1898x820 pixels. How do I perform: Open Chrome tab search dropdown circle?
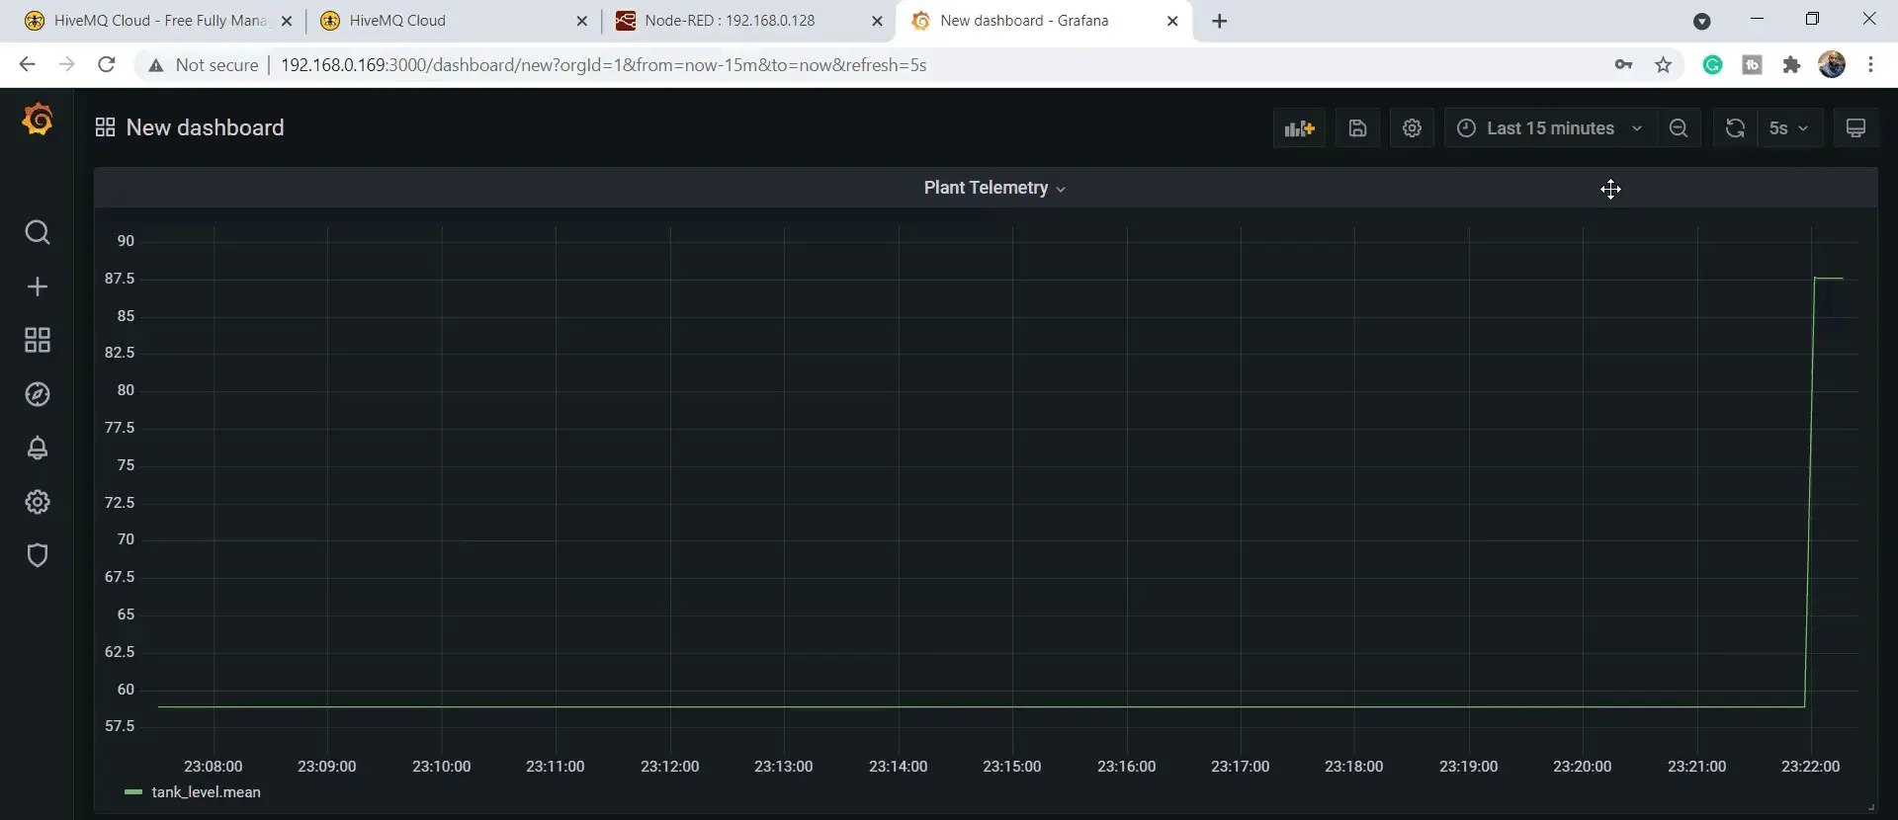pos(1701,21)
